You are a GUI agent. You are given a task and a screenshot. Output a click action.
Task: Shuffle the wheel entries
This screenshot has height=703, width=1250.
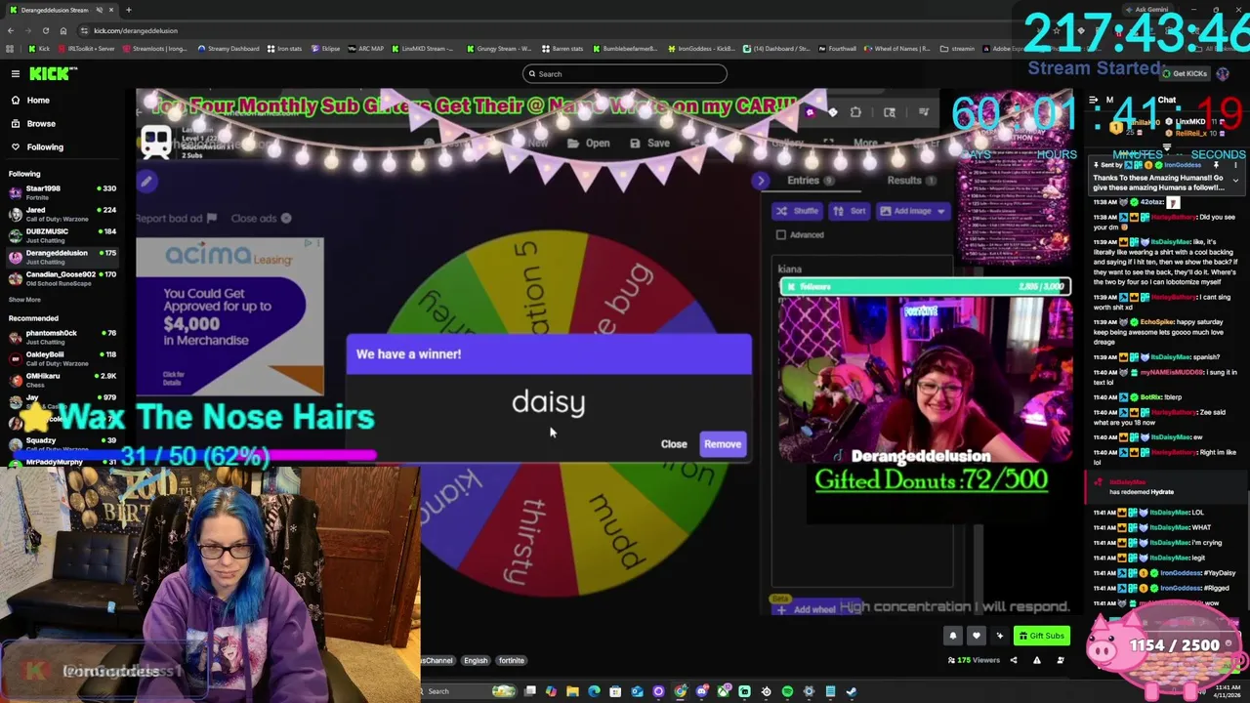(799, 211)
